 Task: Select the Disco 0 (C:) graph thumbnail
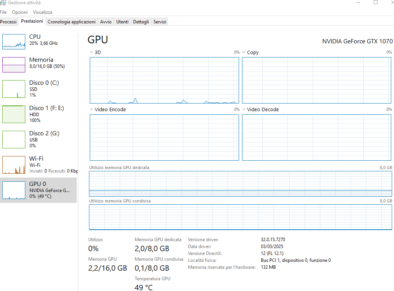pyautogui.click(x=14, y=89)
